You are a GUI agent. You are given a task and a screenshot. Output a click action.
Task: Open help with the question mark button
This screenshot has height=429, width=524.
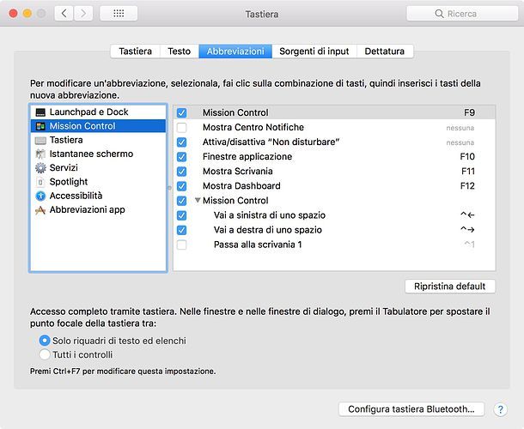(500, 409)
